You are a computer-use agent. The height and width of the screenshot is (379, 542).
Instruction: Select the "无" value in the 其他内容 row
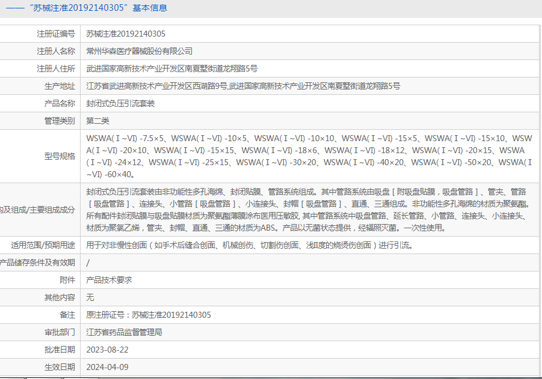click(x=90, y=297)
